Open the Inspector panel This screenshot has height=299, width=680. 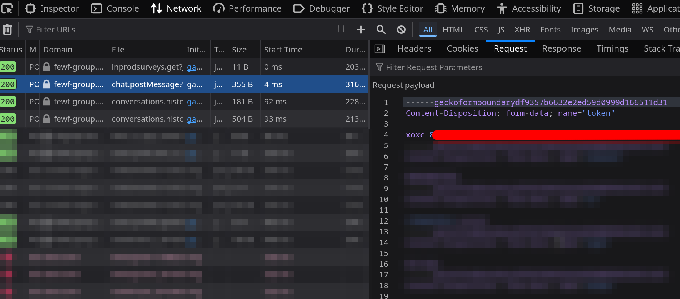tap(52, 8)
